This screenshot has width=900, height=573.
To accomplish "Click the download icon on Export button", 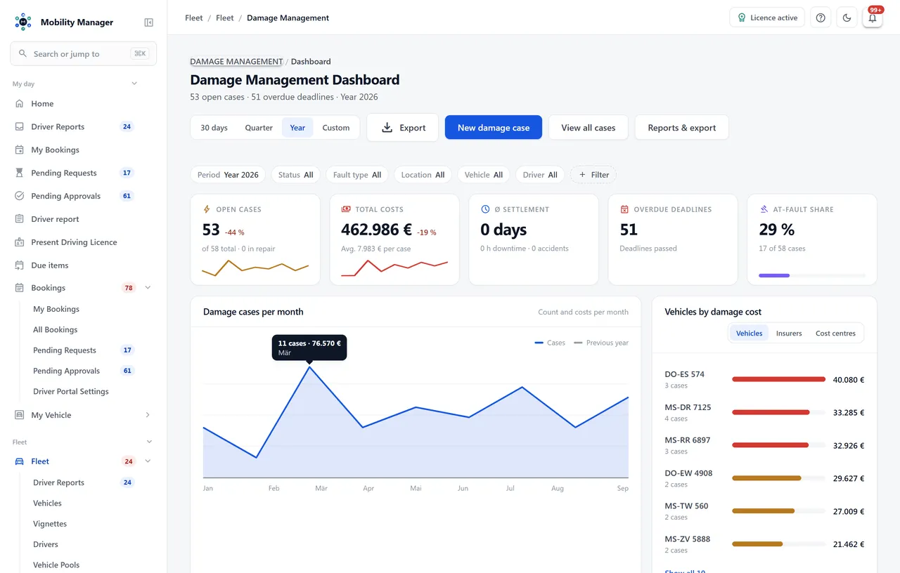I will pyautogui.click(x=387, y=128).
